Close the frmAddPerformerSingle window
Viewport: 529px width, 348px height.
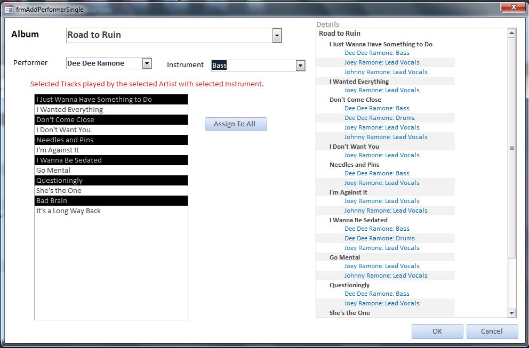click(513, 7)
